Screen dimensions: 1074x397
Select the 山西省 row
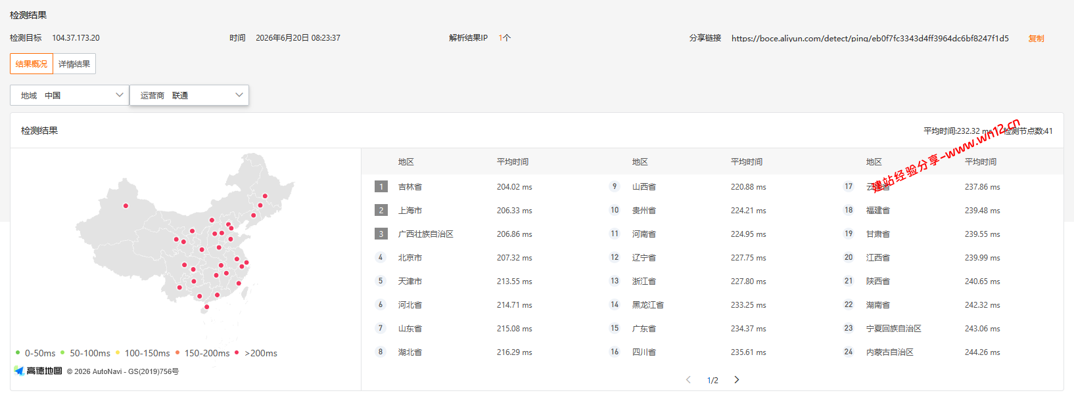712,187
